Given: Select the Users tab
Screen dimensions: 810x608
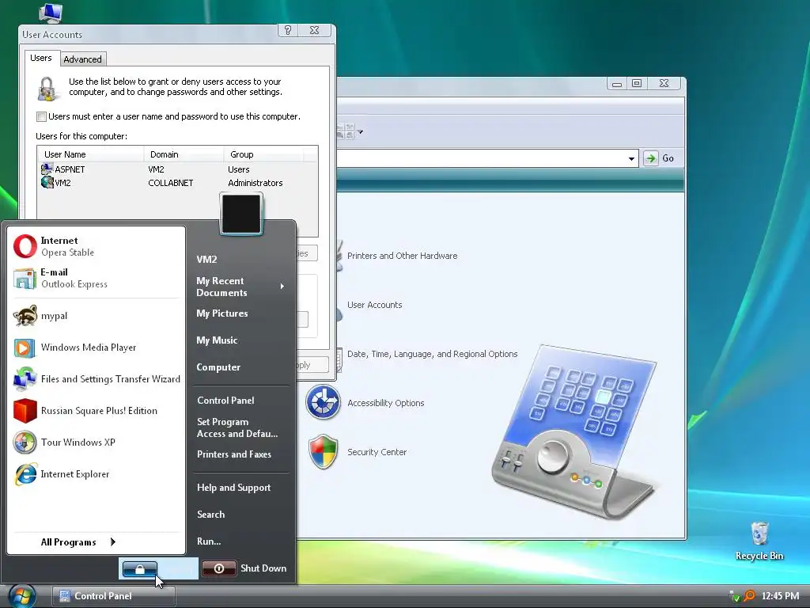Looking at the screenshot, I should (41, 58).
